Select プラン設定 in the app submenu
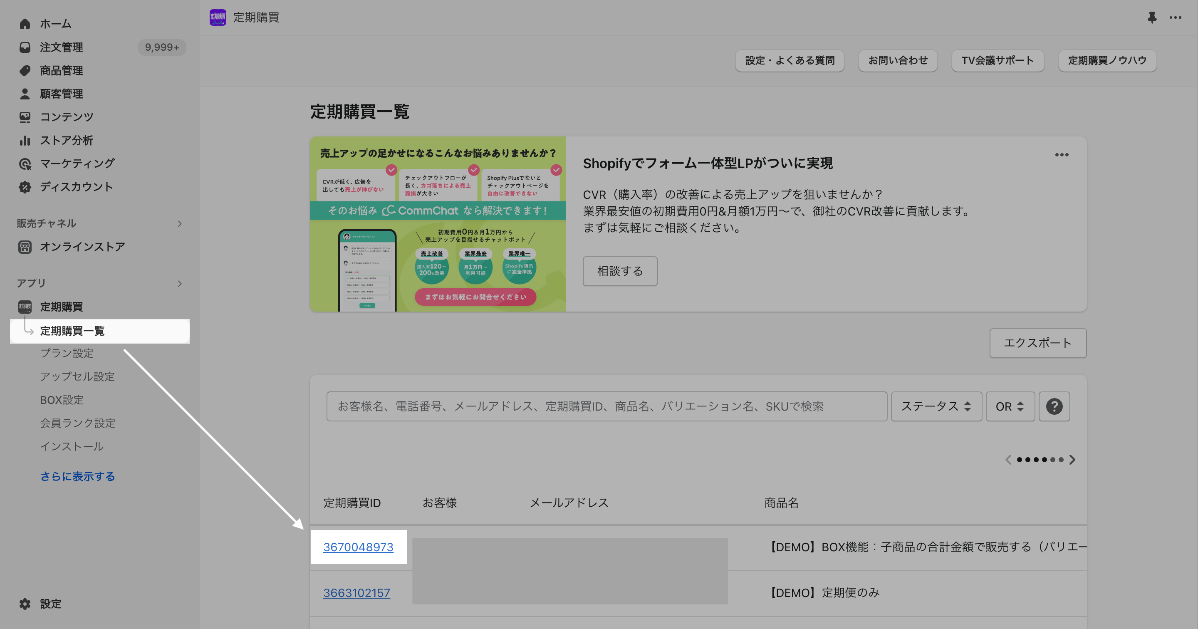1198x629 pixels. (67, 353)
